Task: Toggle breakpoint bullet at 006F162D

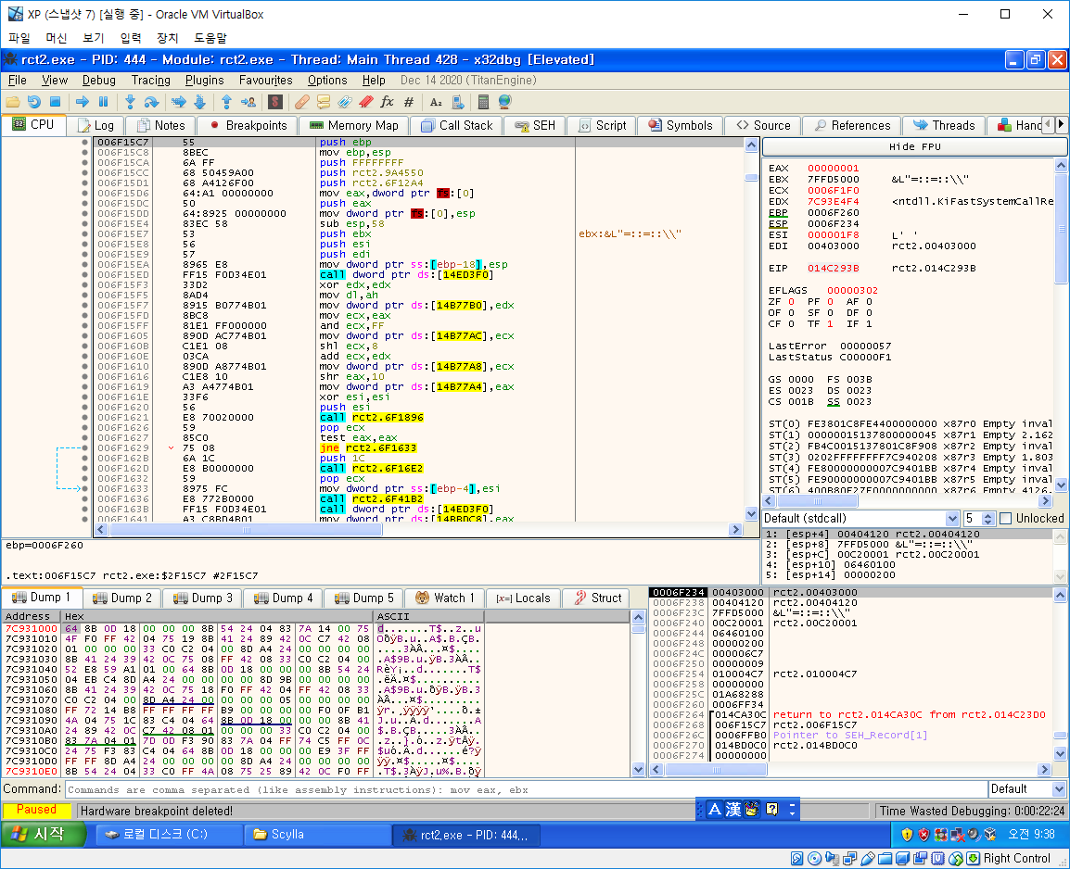Action: point(84,468)
